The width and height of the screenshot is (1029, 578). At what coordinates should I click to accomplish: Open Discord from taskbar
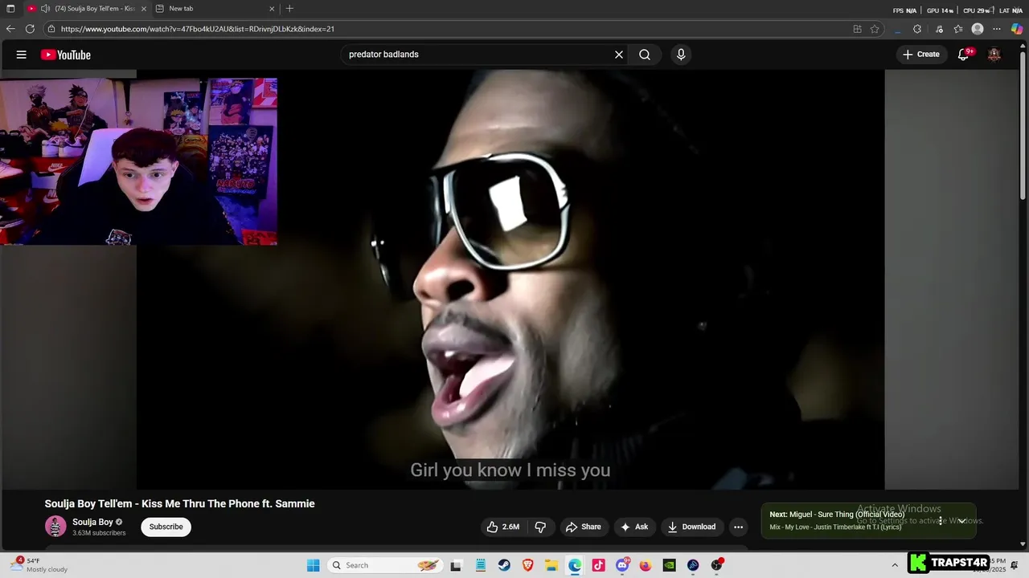click(622, 565)
